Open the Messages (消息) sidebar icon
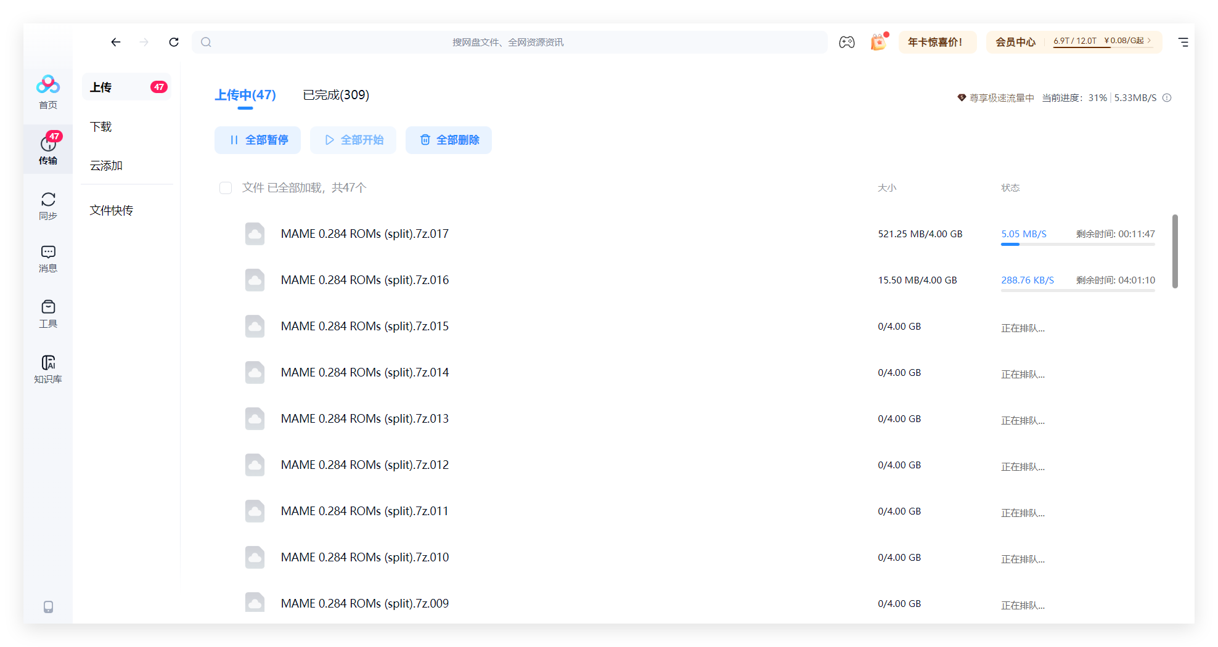 coord(48,258)
